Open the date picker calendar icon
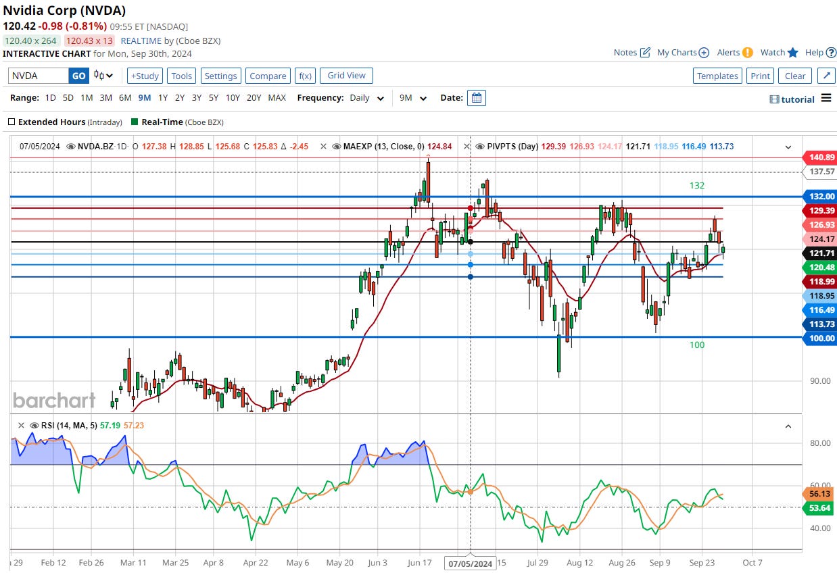This screenshot has height=575, width=837. pyautogui.click(x=477, y=98)
